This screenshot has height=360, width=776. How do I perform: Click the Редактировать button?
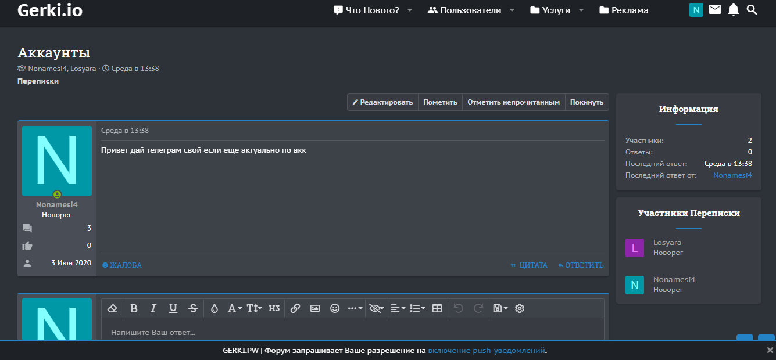pos(382,102)
